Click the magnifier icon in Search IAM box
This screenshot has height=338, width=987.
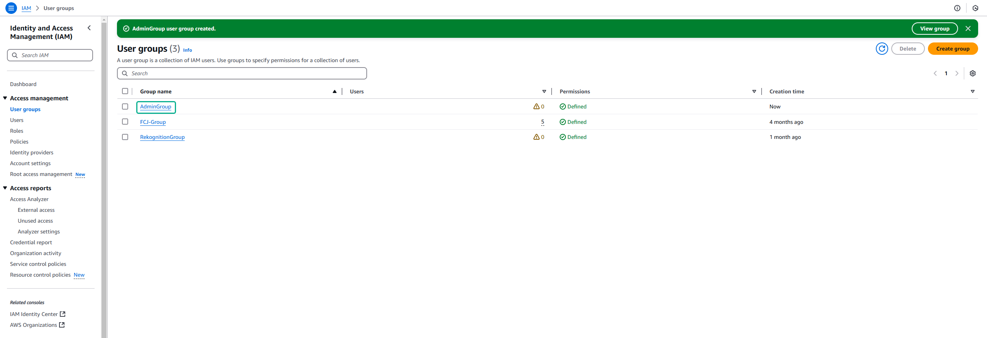click(15, 55)
